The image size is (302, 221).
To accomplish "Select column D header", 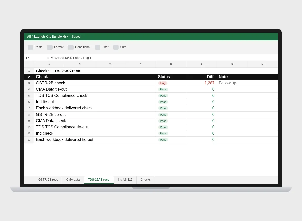I will pos(140,64).
